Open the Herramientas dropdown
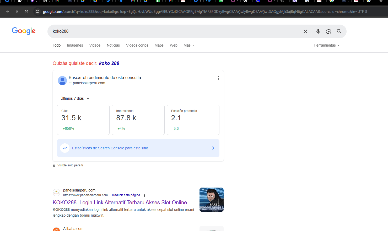 (x=327, y=46)
